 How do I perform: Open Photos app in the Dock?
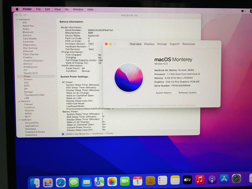(112, 182)
